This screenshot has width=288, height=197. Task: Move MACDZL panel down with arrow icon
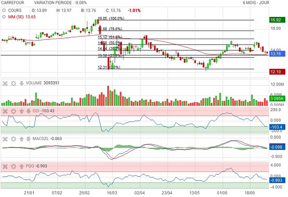pyautogui.click(x=28, y=139)
